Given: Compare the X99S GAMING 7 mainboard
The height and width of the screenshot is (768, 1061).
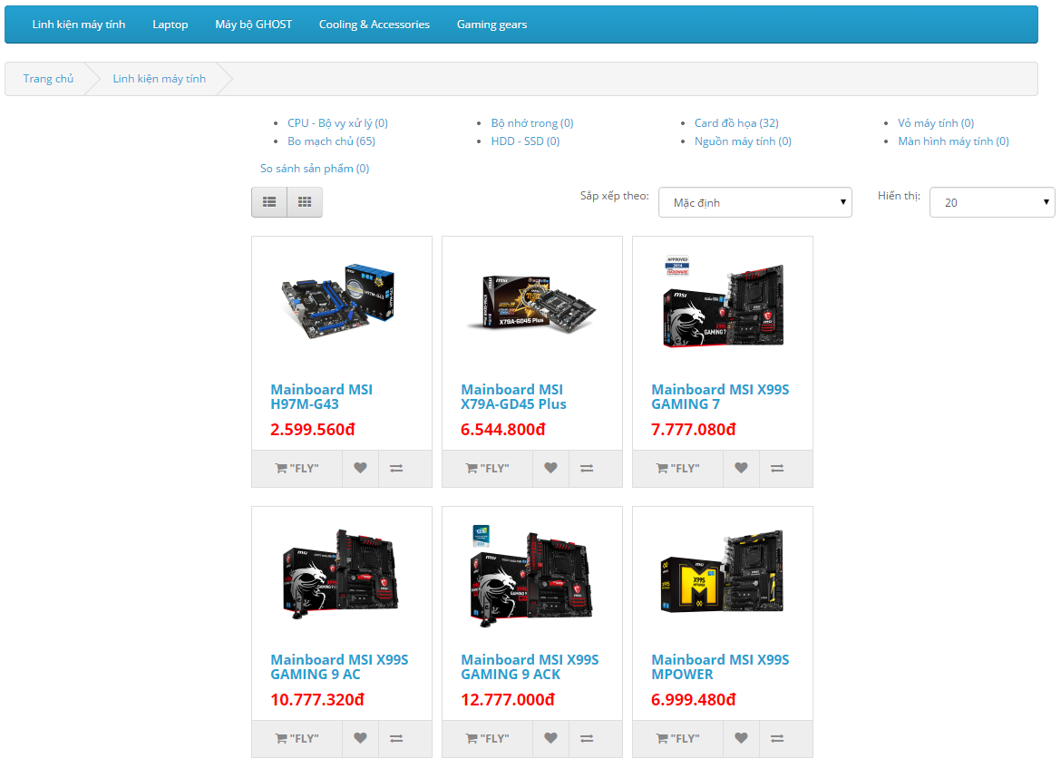Looking at the screenshot, I should pos(777,468).
